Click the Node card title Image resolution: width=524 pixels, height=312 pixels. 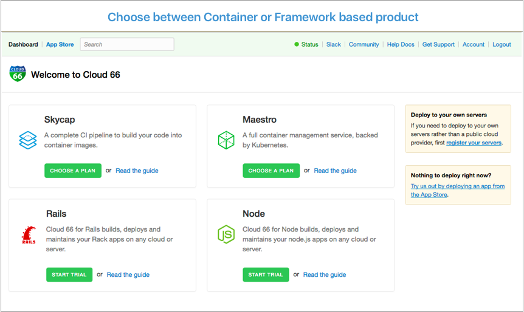click(253, 214)
